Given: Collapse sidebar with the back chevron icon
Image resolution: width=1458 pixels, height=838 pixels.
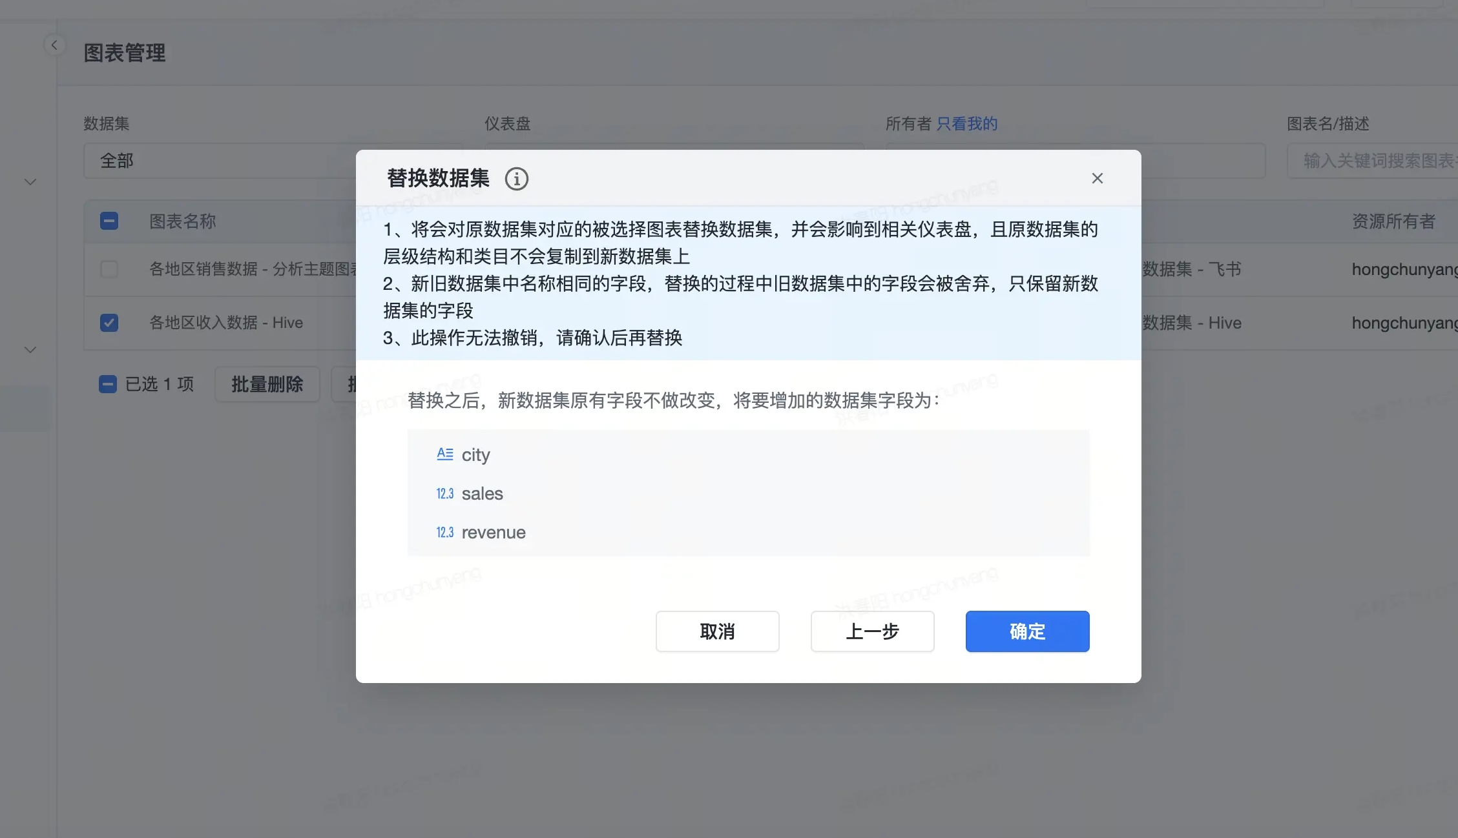Looking at the screenshot, I should tap(54, 45).
